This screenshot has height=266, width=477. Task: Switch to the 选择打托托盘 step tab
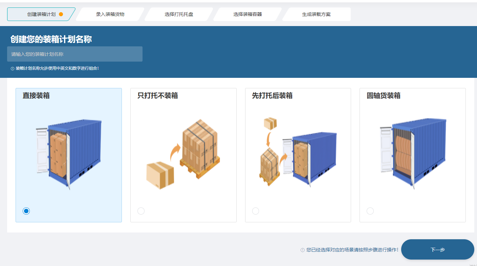pos(179,14)
